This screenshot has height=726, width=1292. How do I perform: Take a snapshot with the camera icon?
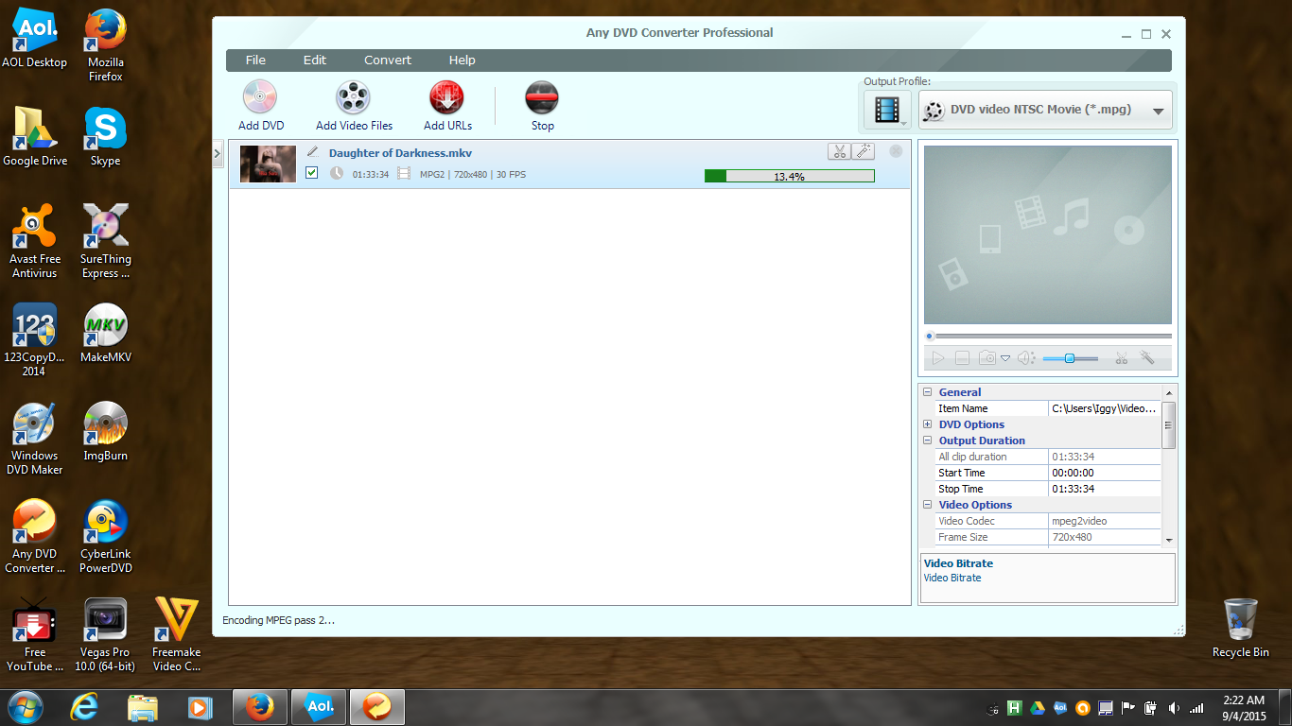987,358
